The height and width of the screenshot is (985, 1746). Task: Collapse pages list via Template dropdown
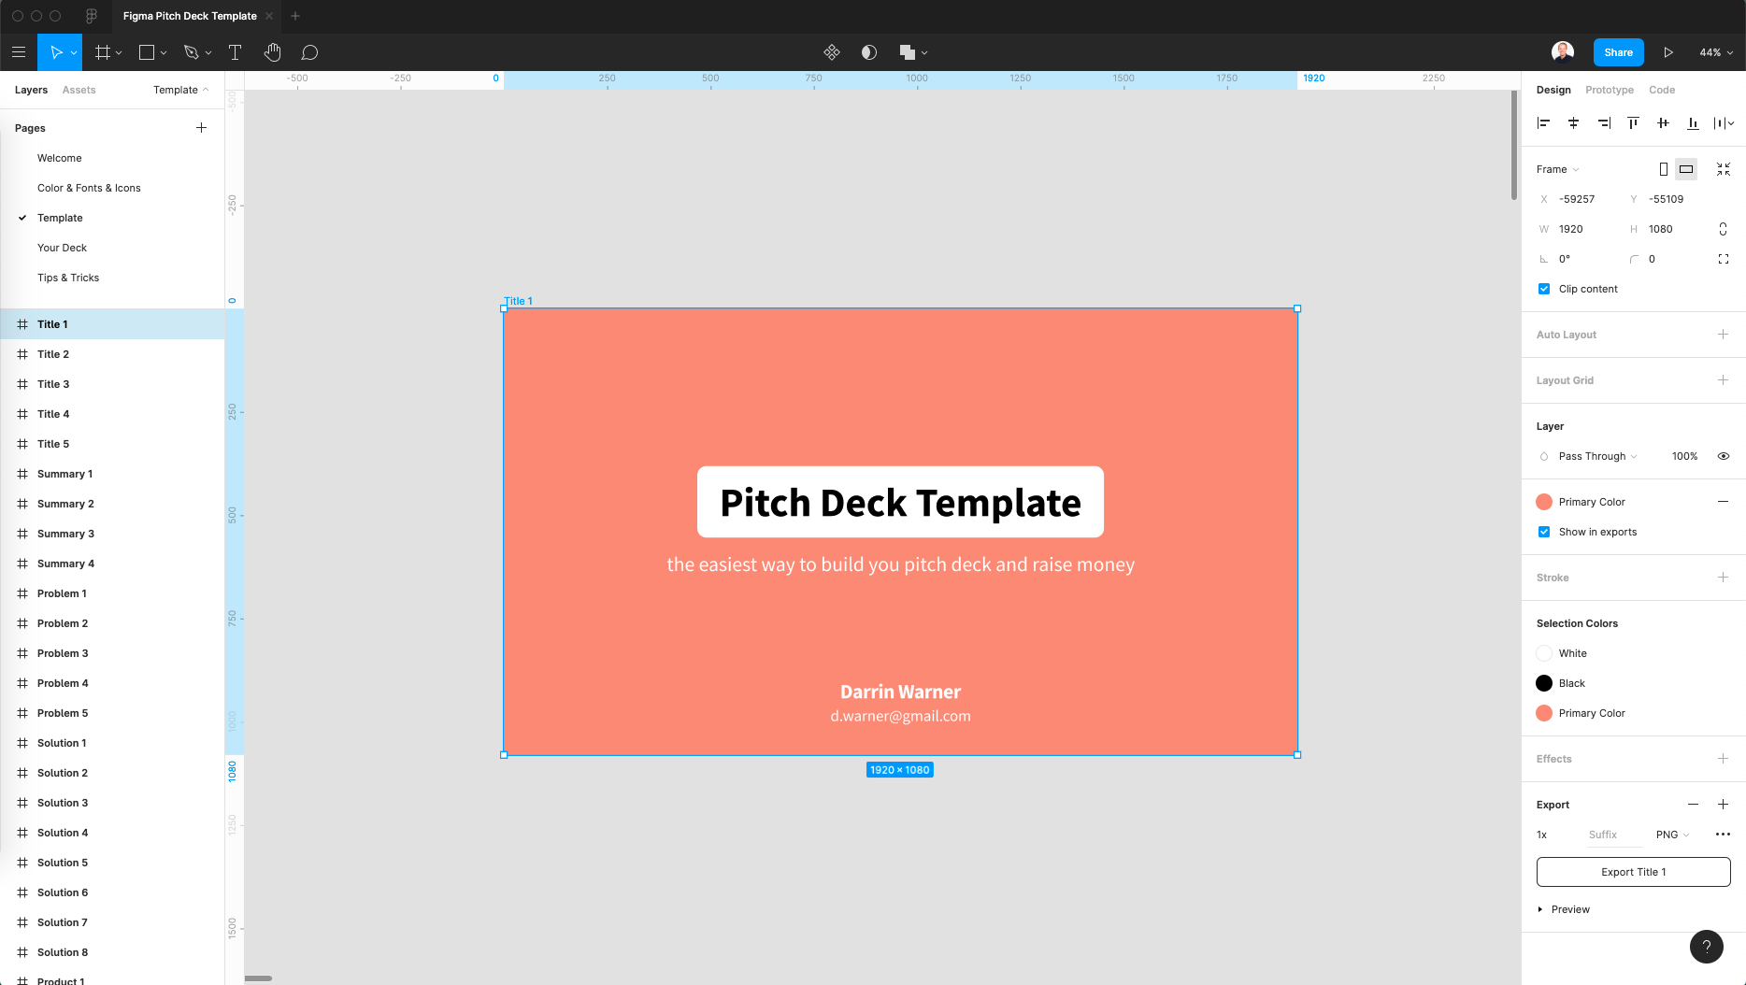coord(181,90)
